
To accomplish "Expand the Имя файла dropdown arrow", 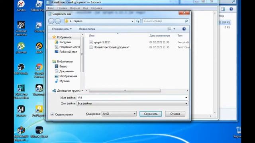I will [x=186, y=97].
